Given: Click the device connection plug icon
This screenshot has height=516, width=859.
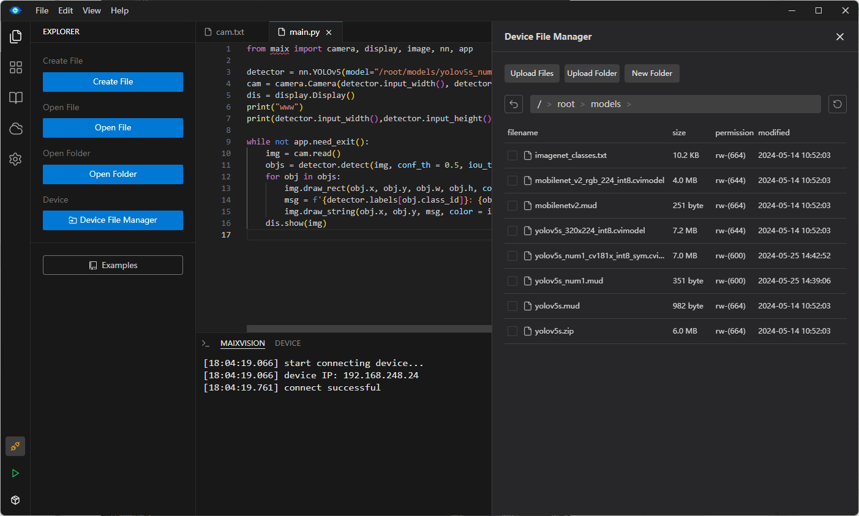Looking at the screenshot, I should click(x=15, y=446).
